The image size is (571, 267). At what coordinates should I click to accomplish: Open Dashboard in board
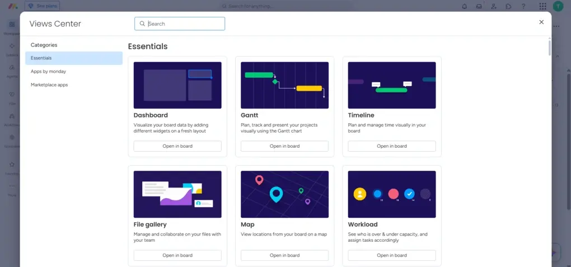click(177, 146)
